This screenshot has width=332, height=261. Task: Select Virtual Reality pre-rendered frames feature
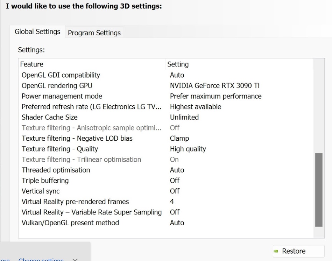pos(75,202)
